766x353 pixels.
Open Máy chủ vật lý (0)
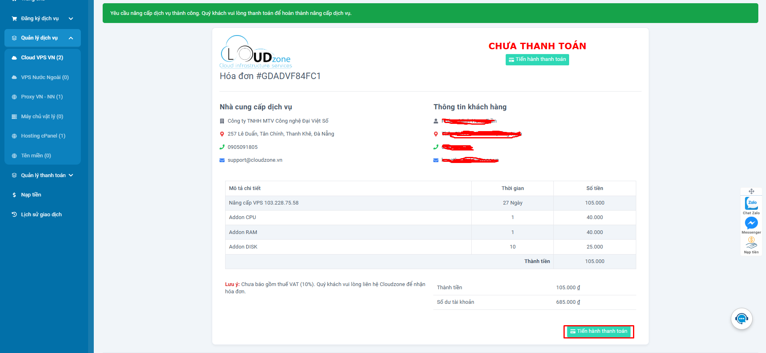point(42,117)
